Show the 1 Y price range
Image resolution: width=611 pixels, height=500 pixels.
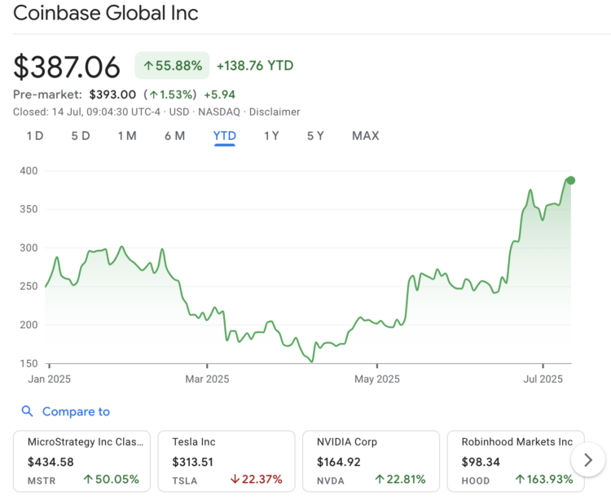click(x=271, y=136)
